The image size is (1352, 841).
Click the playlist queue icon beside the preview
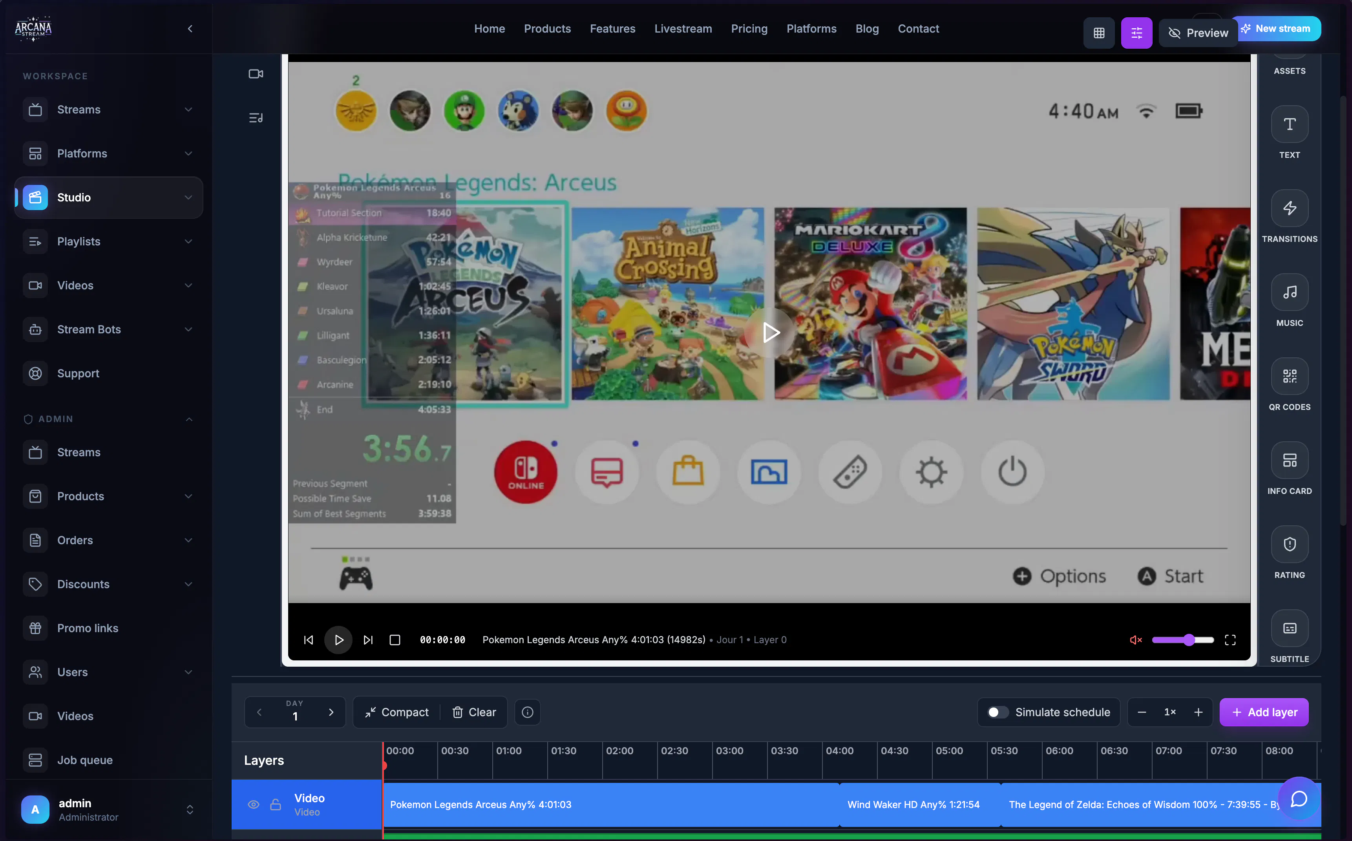coord(256,118)
